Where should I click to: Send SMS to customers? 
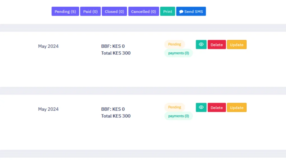click(191, 11)
